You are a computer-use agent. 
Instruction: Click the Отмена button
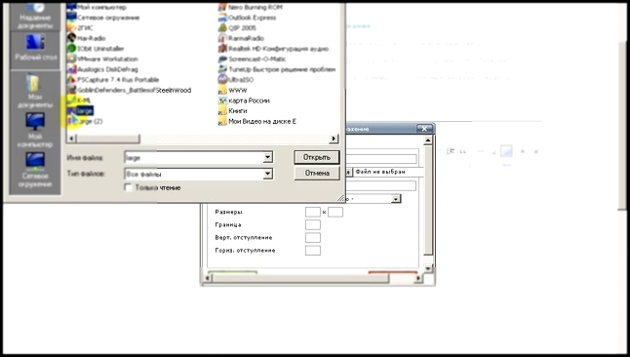click(317, 173)
